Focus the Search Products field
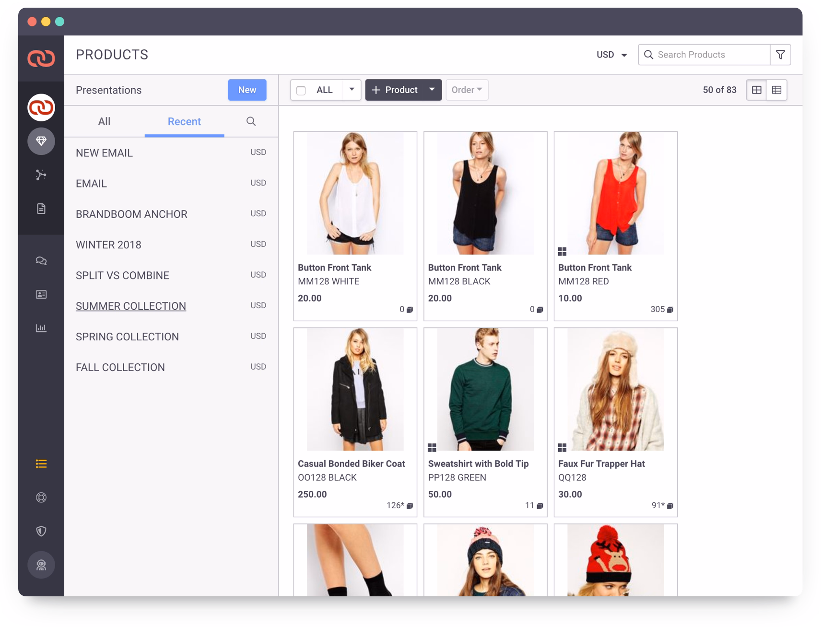The image size is (821, 627). point(704,55)
